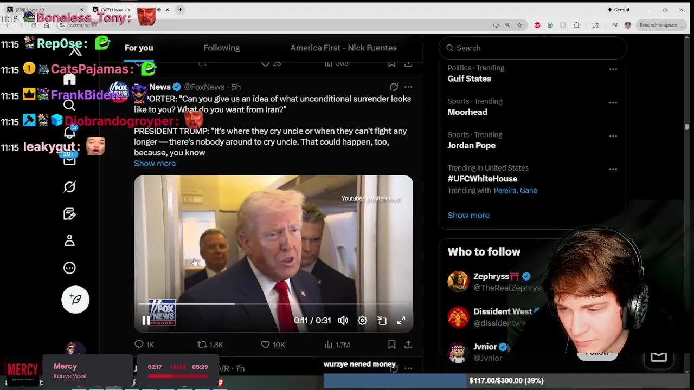Viewport: 694px width, 390px height.
Task: Like the upper post with 25 likes
Action: (271, 64)
